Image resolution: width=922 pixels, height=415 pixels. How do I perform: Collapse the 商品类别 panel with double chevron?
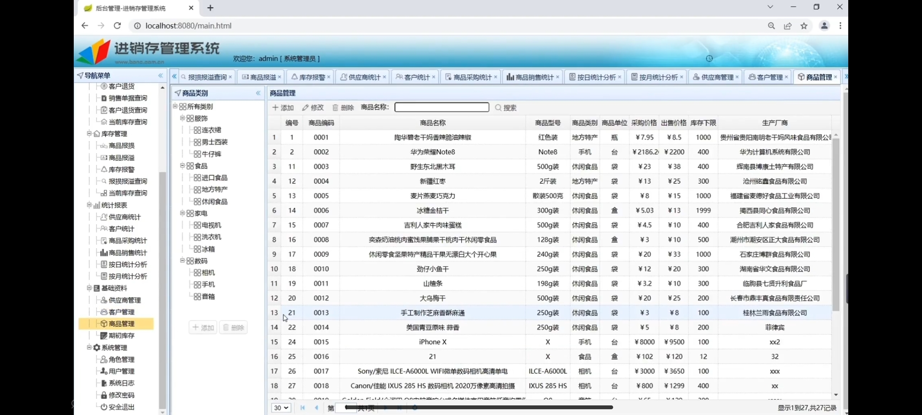tap(258, 93)
